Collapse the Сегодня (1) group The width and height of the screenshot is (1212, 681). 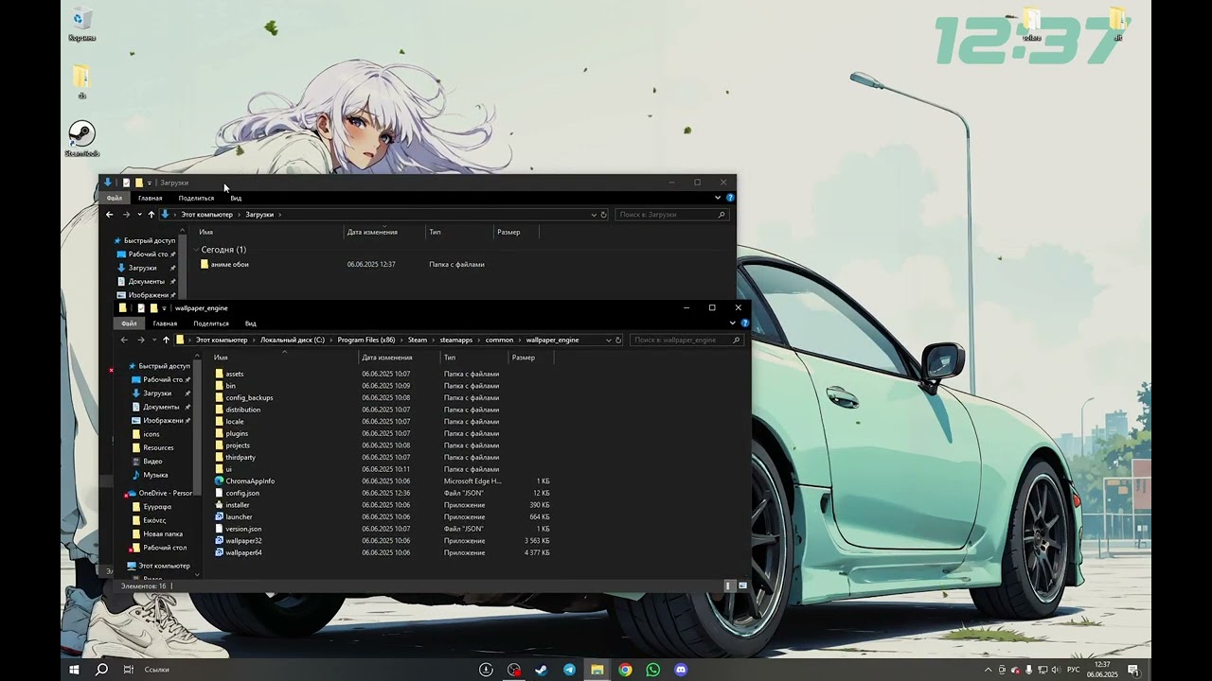[x=197, y=250]
